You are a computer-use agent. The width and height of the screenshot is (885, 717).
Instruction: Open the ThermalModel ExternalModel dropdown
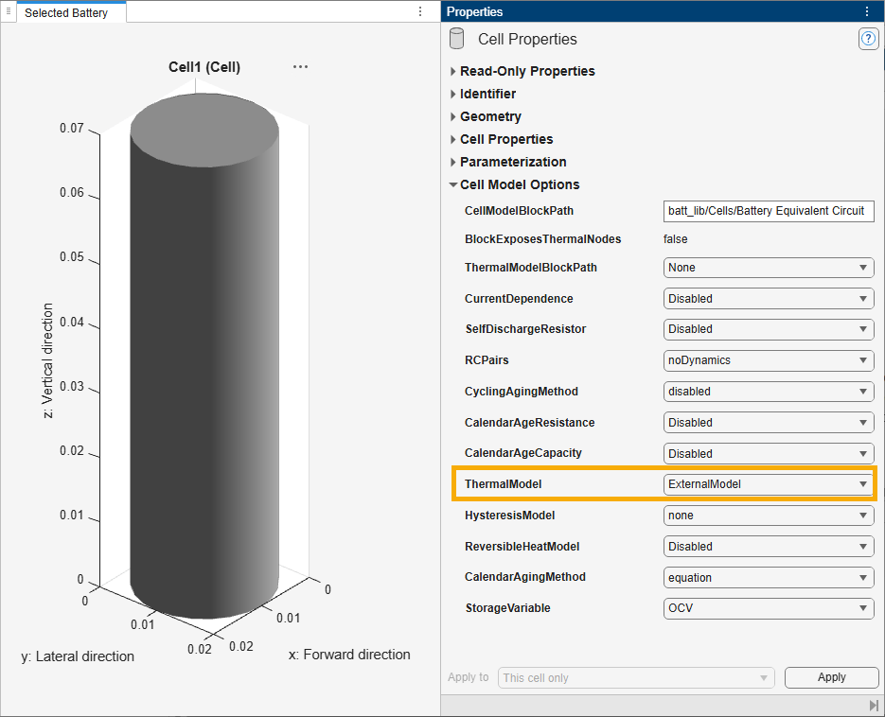(x=769, y=484)
